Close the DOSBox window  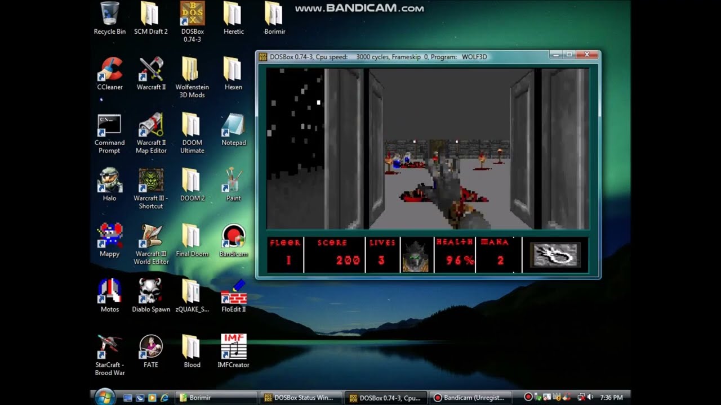[x=586, y=55]
